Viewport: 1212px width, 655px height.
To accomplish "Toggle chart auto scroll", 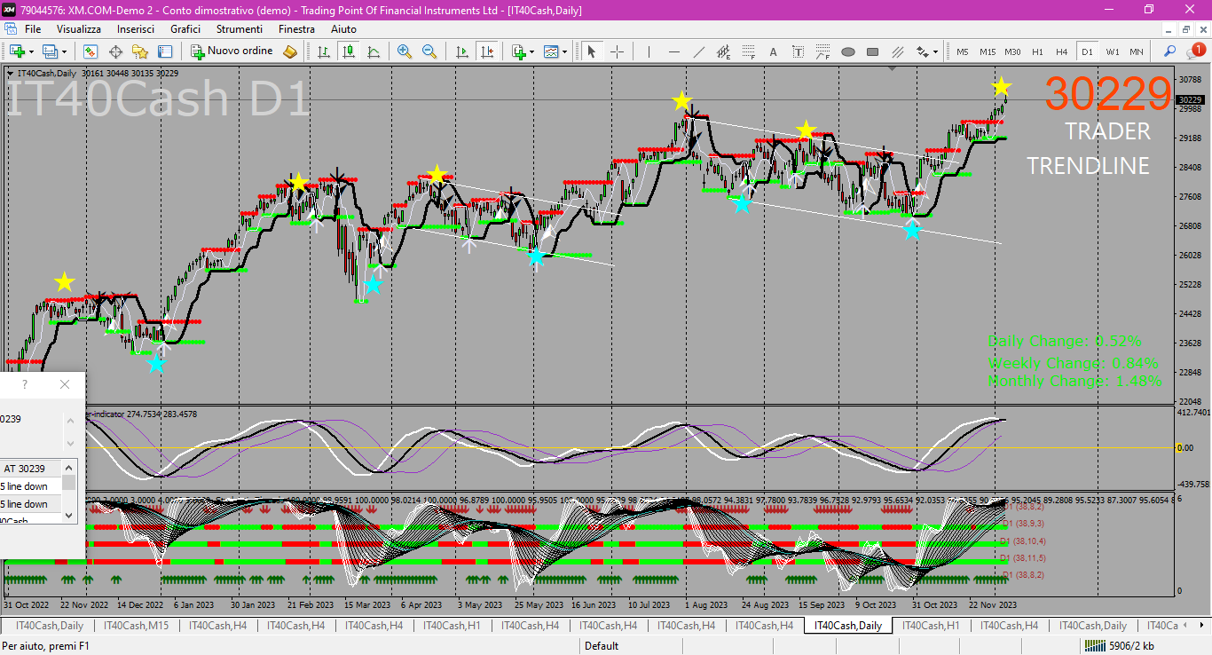I will (x=461, y=51).
